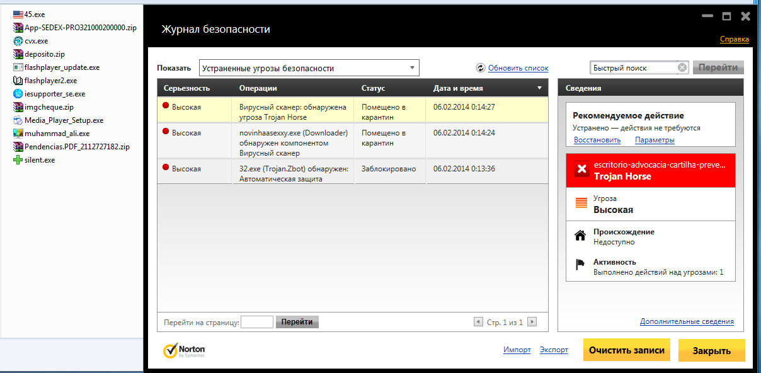The height and width of the screenshot is (373, 761).
Task: Click the flag icon next to Активность
Action: click(580, 266)
